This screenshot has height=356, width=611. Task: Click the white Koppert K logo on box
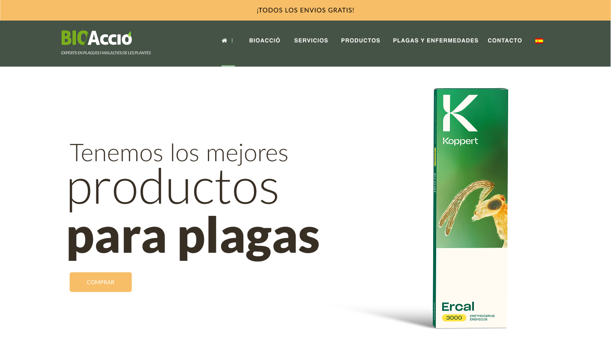(460, 113)
